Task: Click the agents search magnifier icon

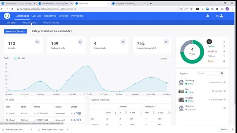Action: click(x=222, y=74)
